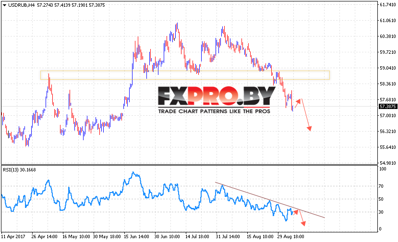Open the chart dropdown arrow beside USDRUB,H4
Screen dimensions: 398x242
[x=4, y=5]
